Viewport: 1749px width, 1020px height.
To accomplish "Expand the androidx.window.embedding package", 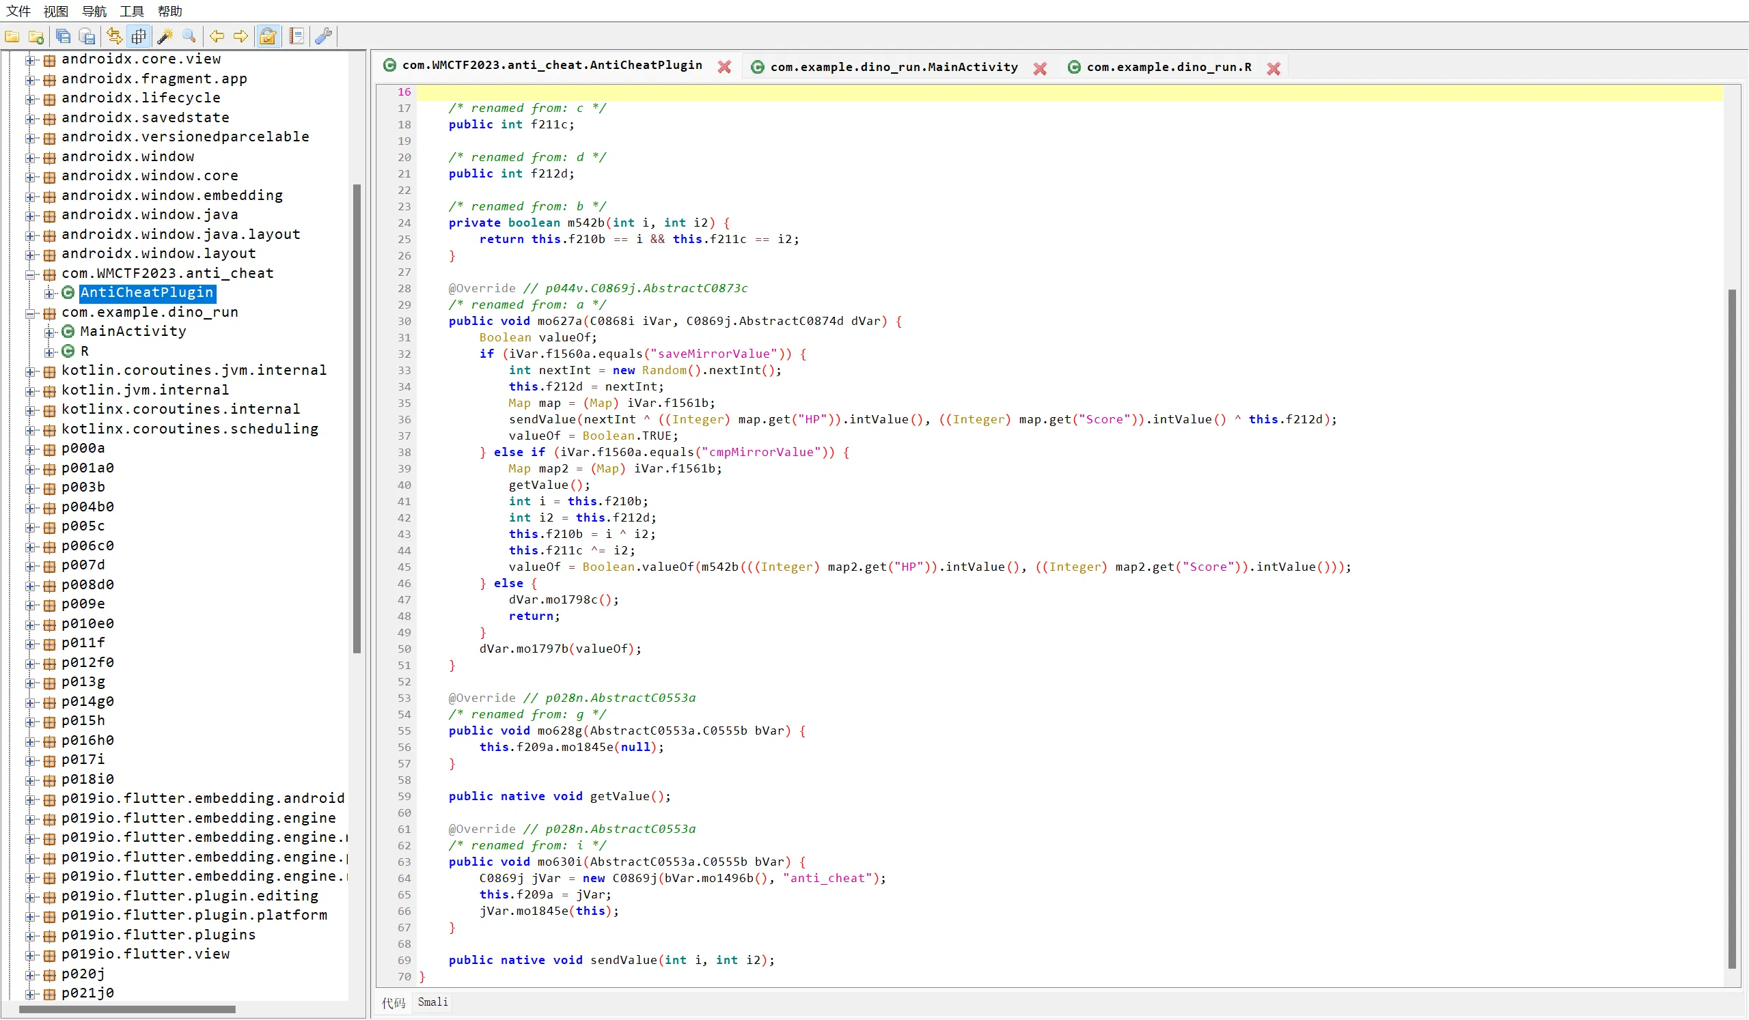I will tap(31, 196).
